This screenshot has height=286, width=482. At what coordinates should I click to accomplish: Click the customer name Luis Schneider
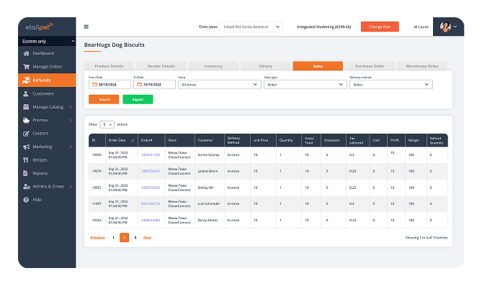[209, 203]
